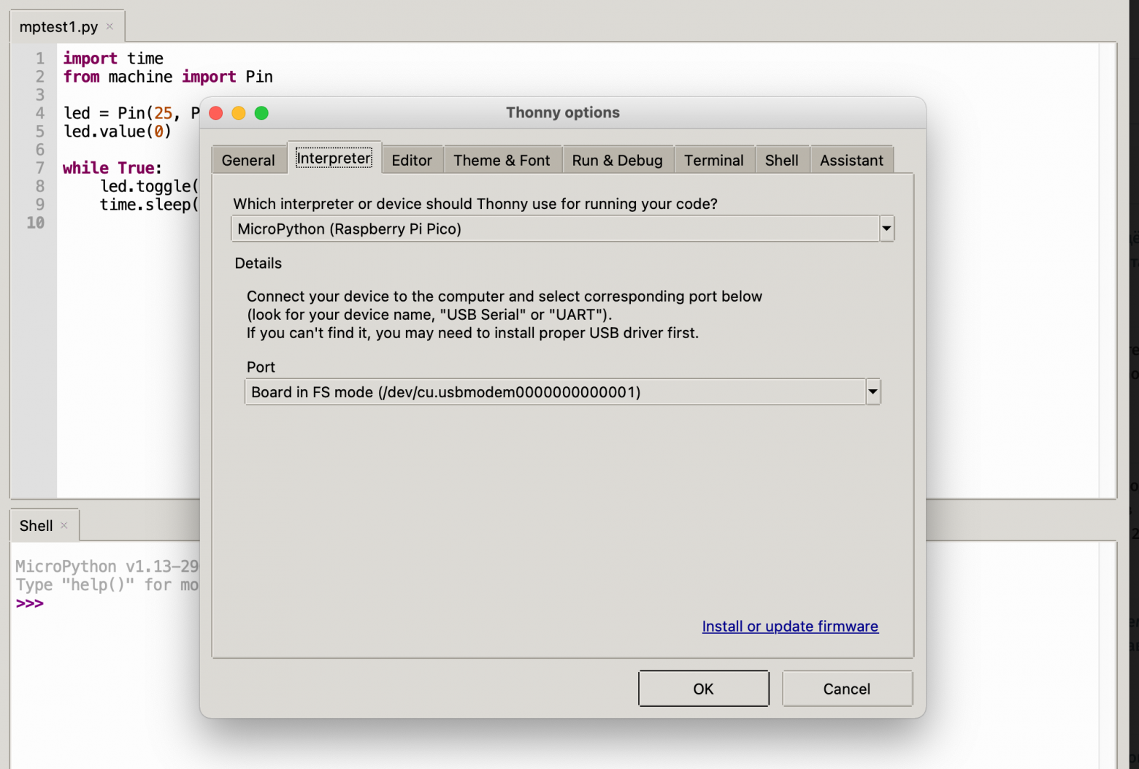Click the 'import time' code line
Image resolution: width=1139 pixels, height=769 pixels.
tap(113, 58)
